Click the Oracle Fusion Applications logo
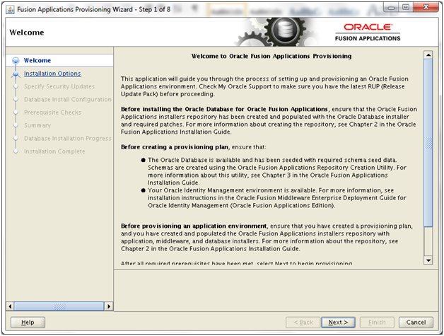This screenshot has height=336, width=444. [x=368, y=33]
